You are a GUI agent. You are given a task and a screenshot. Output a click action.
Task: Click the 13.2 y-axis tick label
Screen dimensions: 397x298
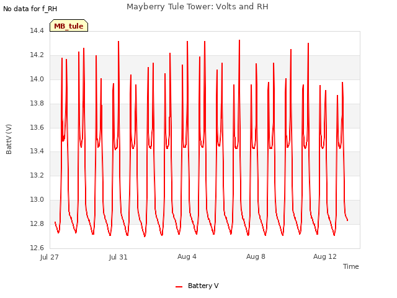[37, 175]
